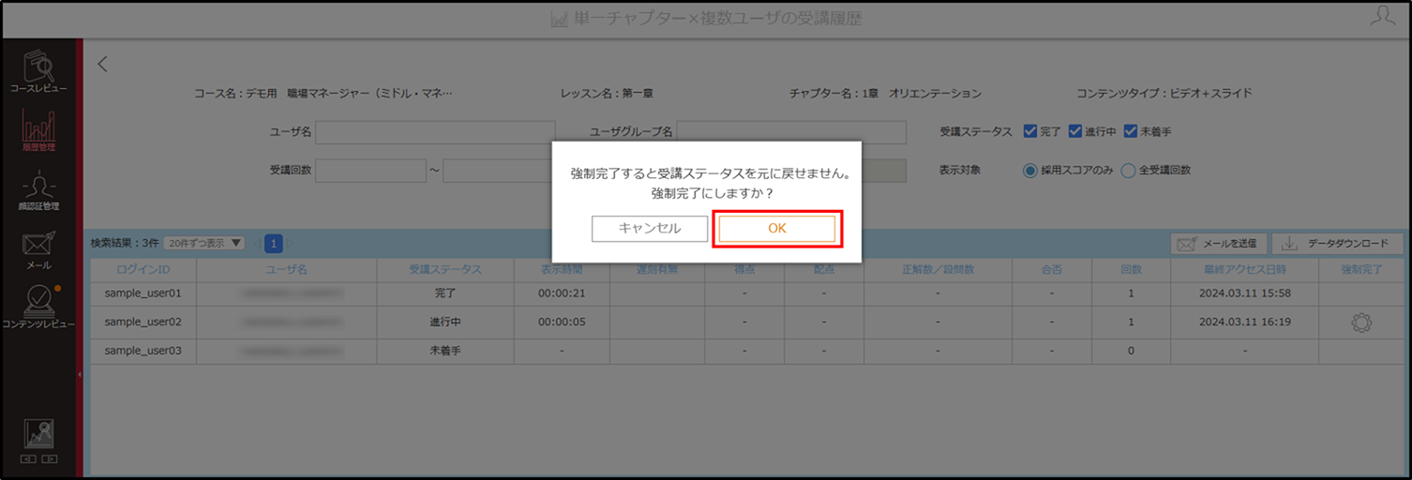
Task: Click the user profile icon
Action: [1382, 14]
